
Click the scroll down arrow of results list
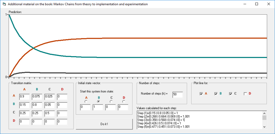coord(265,127)
